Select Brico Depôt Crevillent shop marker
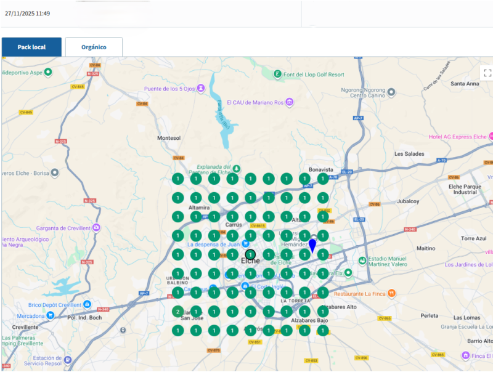 click(88, 304)
